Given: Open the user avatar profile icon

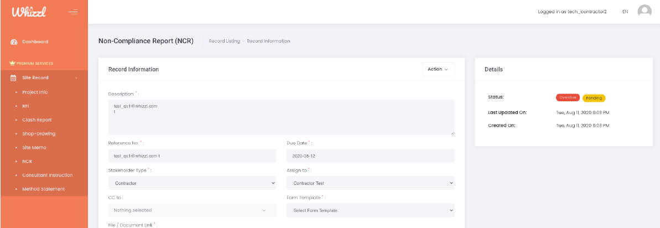Looking at the screenshot, I should coord(644,12).
